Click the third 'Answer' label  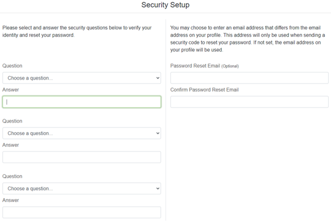pos(11,200)
